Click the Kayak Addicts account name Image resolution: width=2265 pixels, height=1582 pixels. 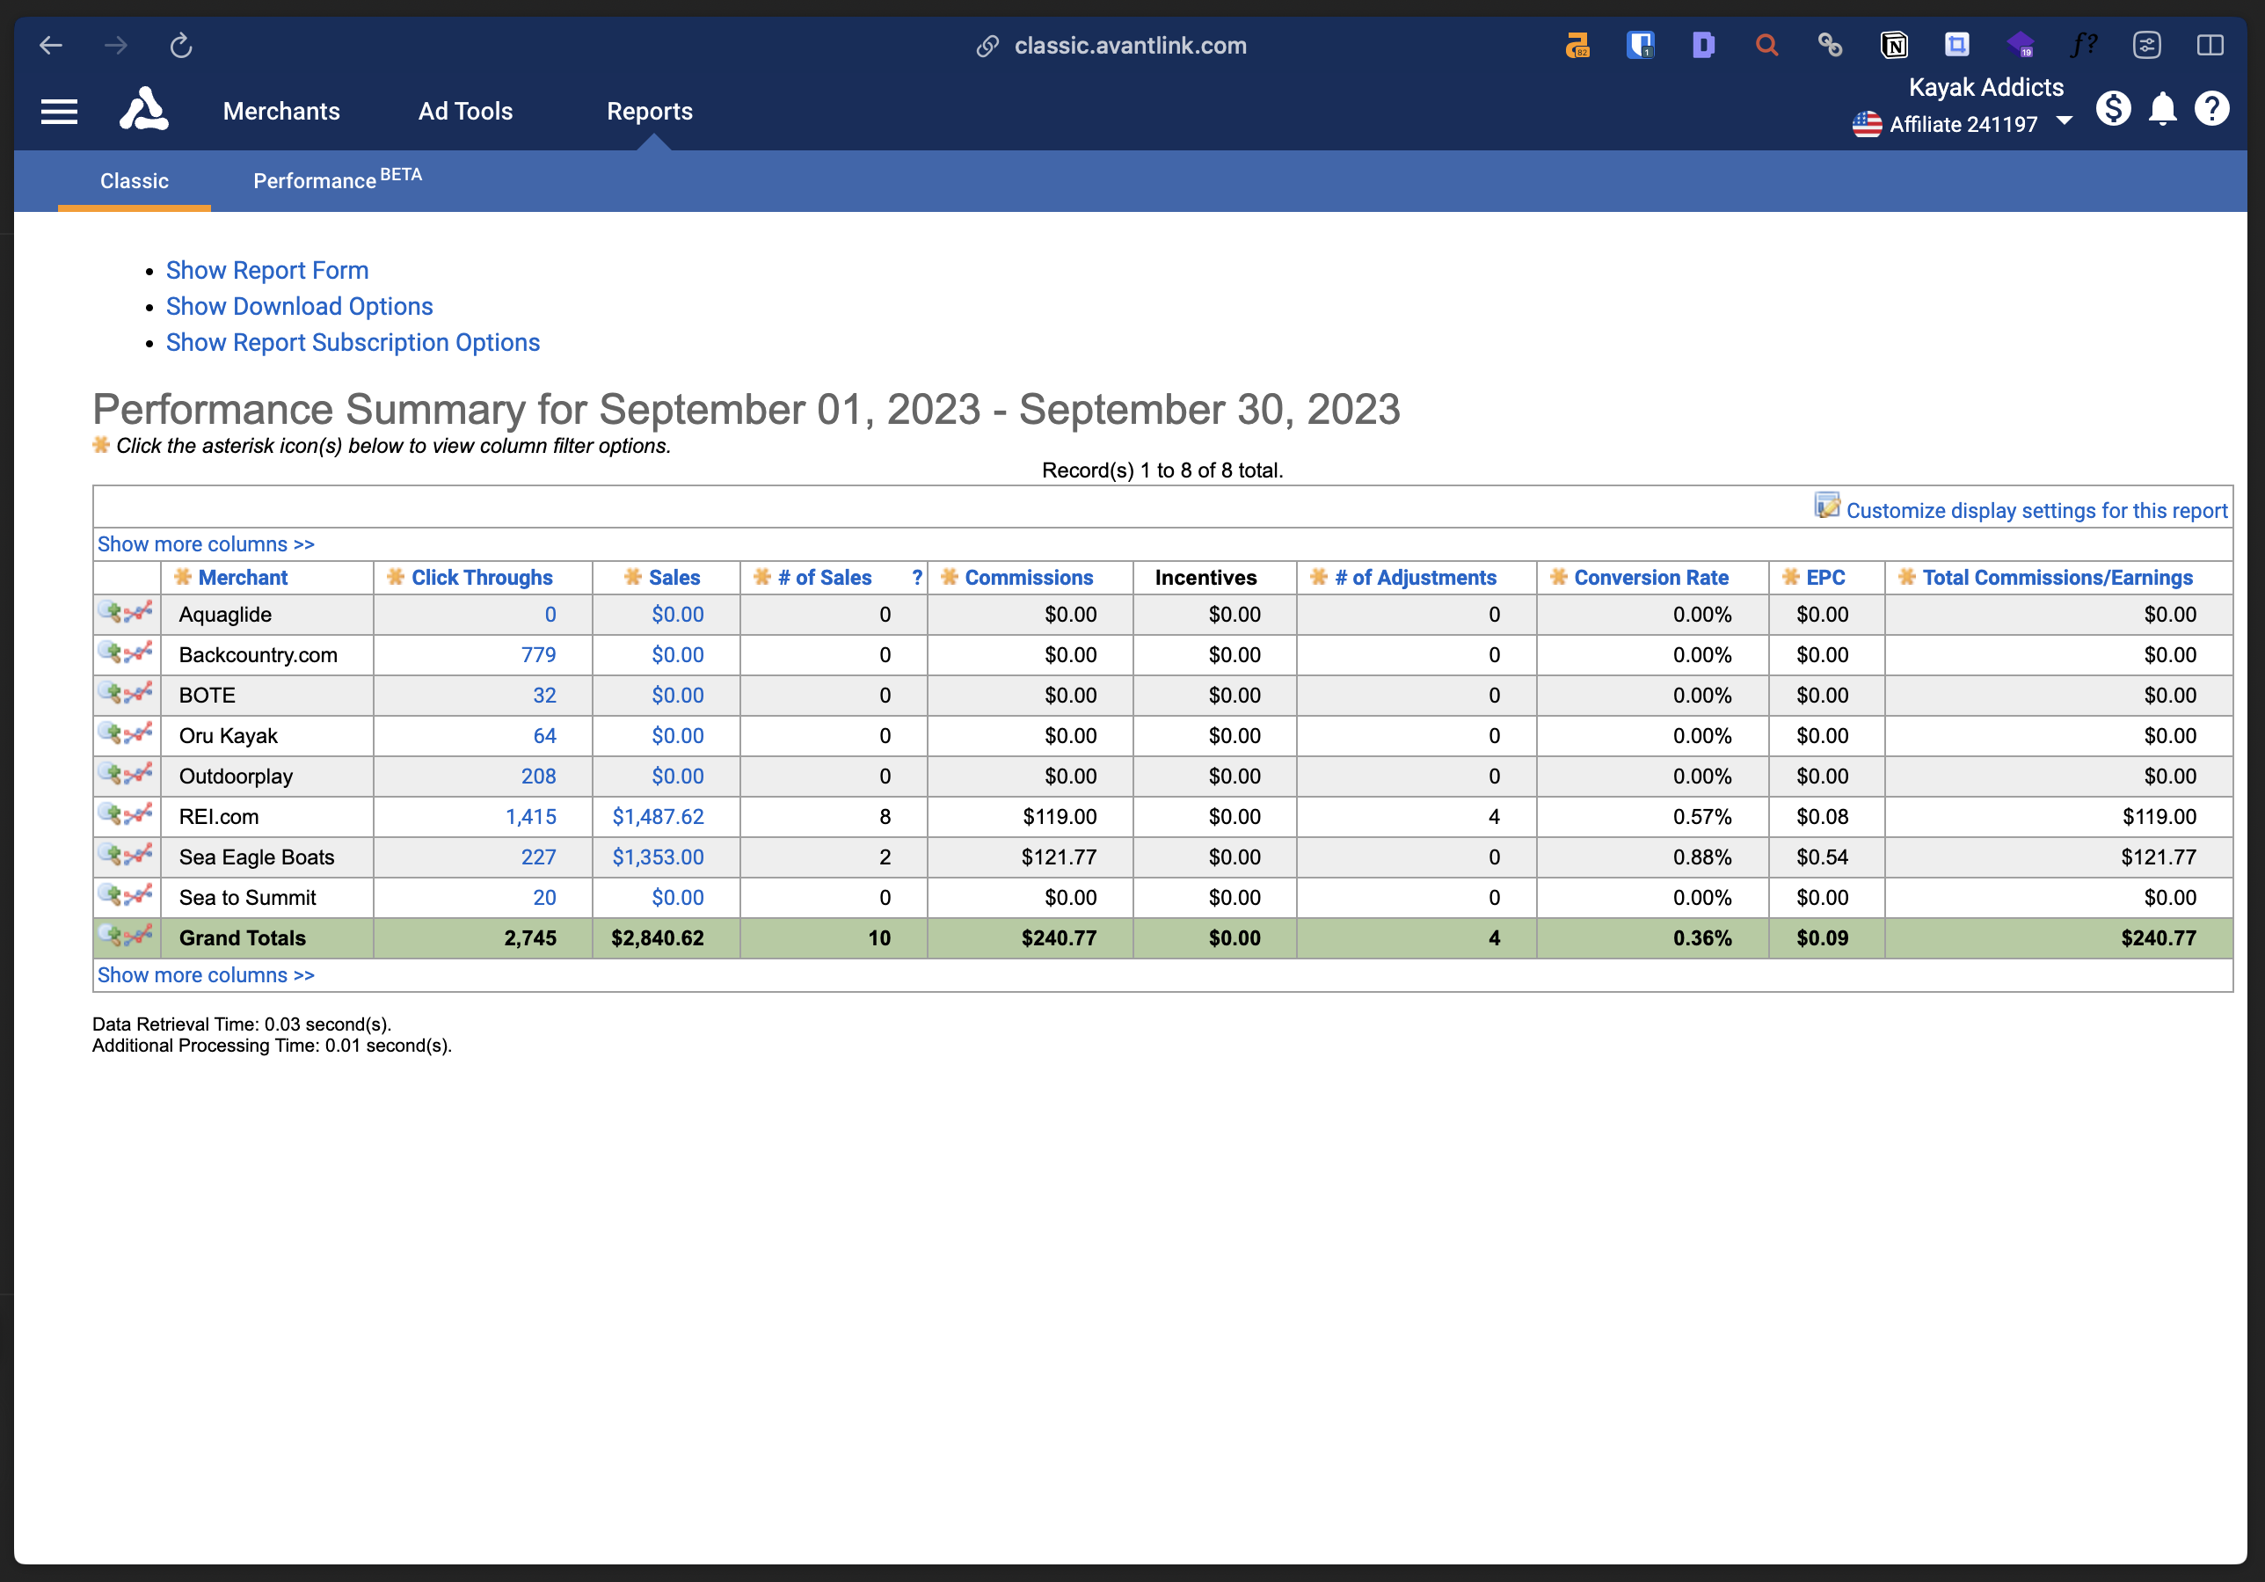coord(1985,88)
